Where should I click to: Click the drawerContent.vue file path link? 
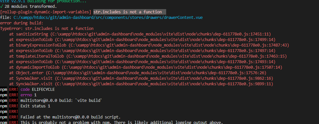(x=108, y=18)
